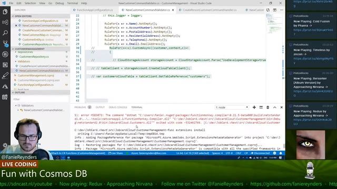Kill the terminal with trash icon
The width and height of the screenshot is (337, 189).
click(268, 107)
